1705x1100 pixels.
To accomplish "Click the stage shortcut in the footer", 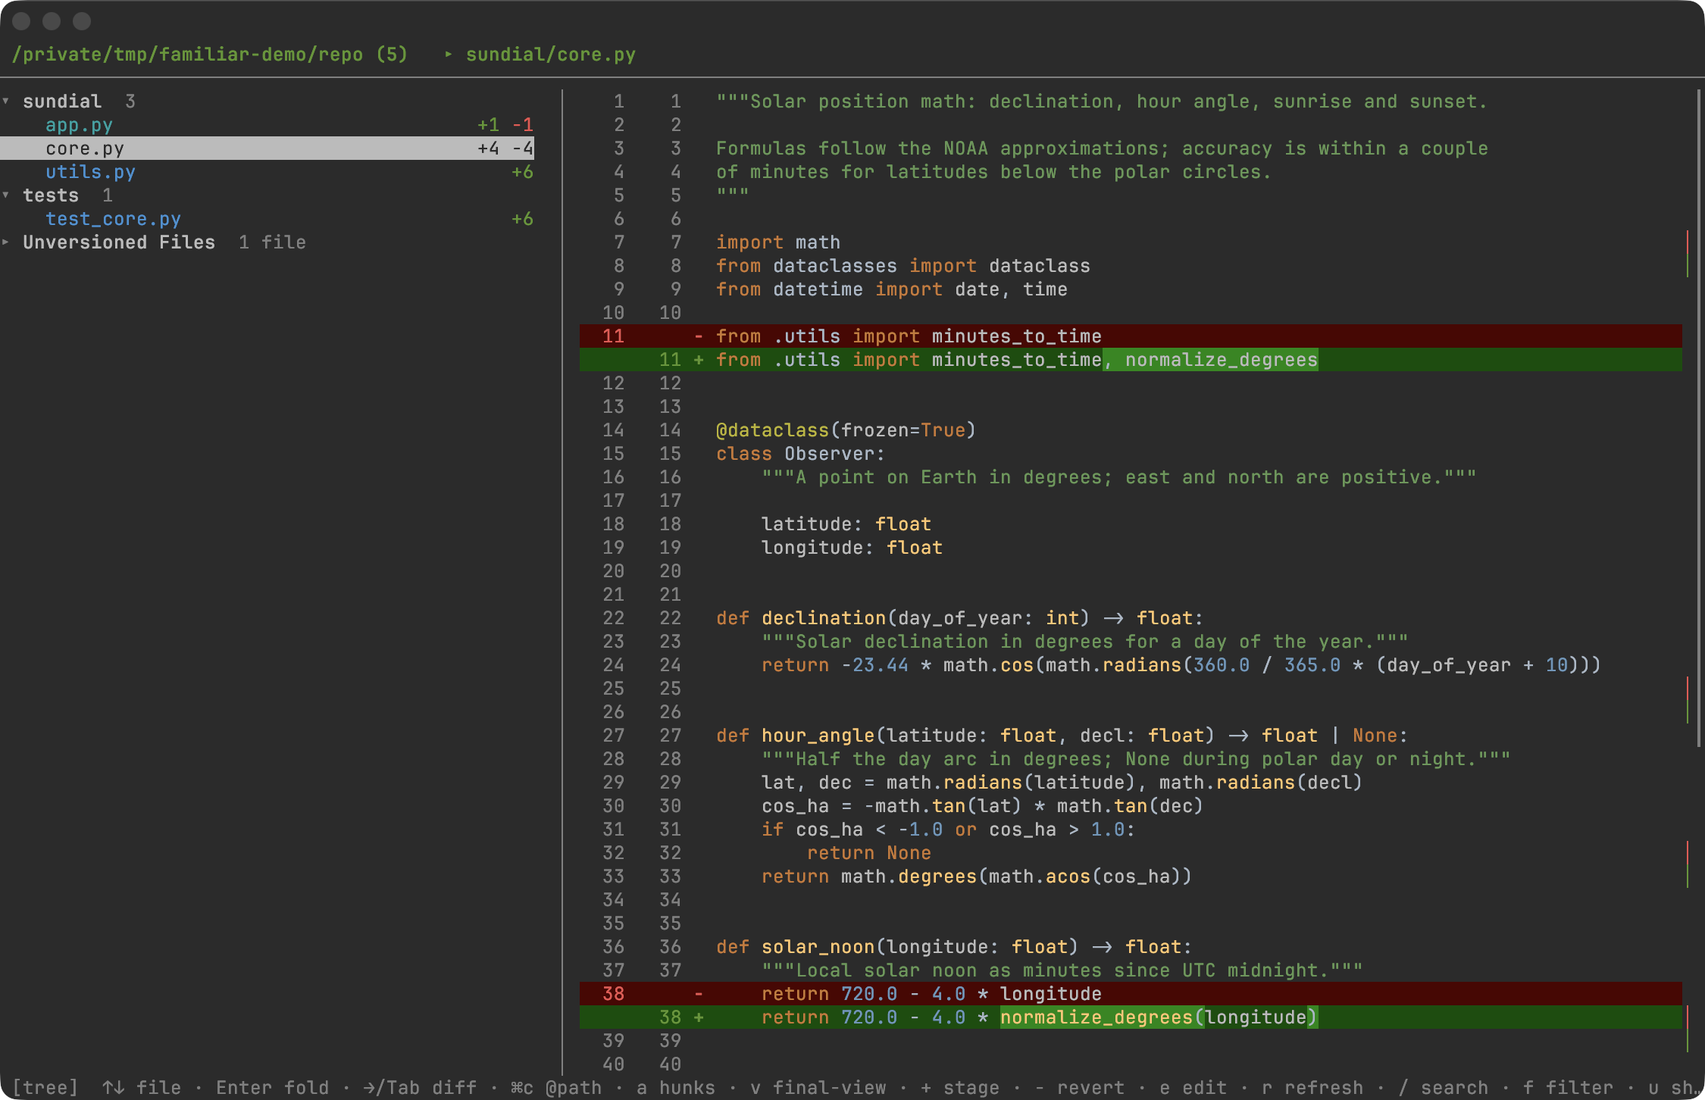I will 960,1088.
